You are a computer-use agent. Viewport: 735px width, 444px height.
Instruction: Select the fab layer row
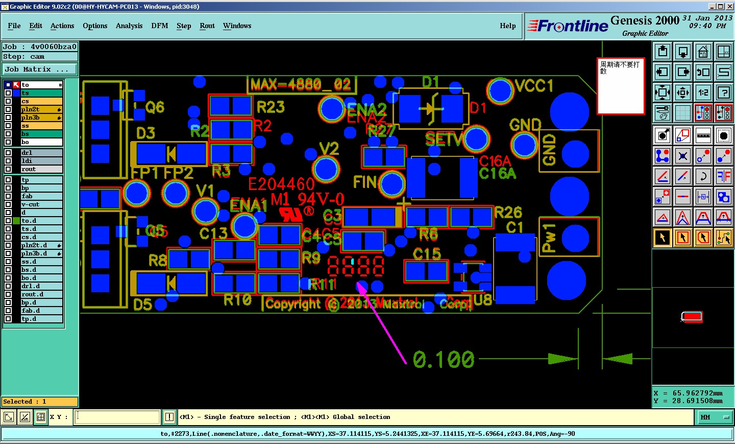[x=41, y=196]
